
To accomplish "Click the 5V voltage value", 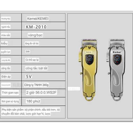I will pos(29,76).
